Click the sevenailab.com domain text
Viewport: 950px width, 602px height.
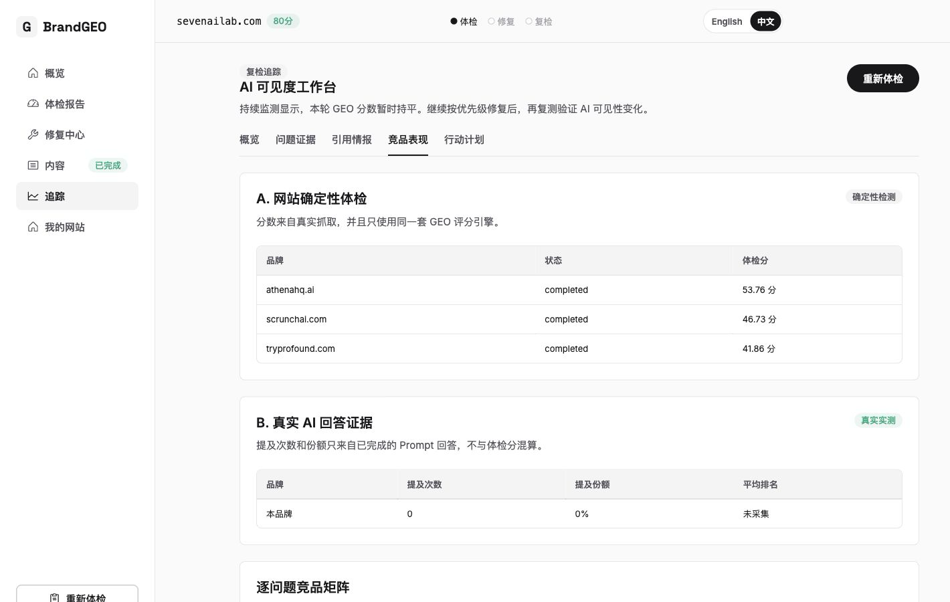(219, 21)
